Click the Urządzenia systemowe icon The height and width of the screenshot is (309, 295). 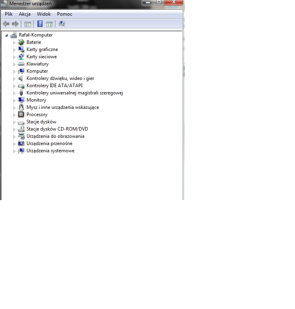pos(21,151)
